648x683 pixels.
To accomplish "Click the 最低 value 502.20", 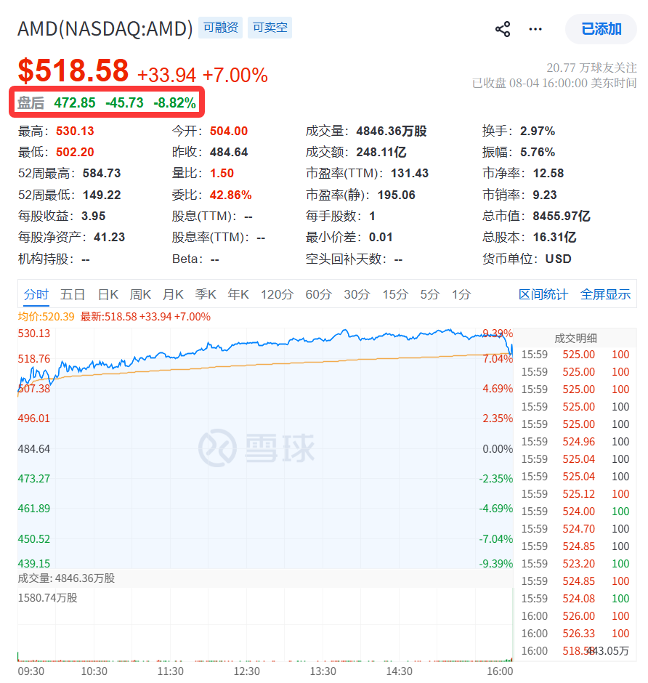I will [75, 152].
